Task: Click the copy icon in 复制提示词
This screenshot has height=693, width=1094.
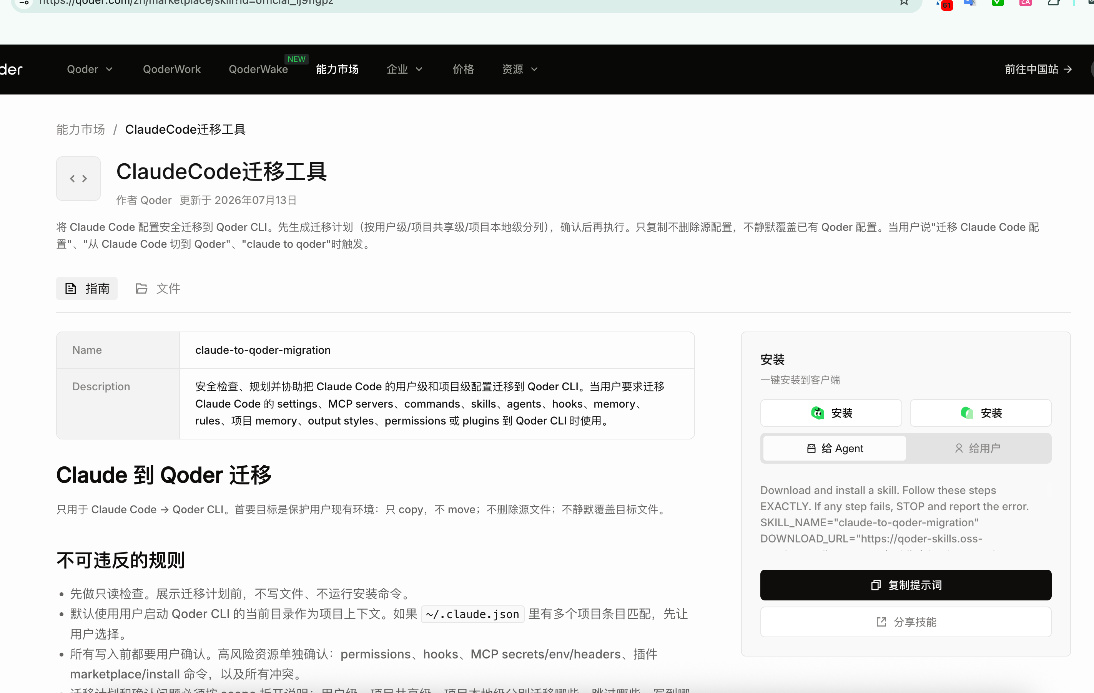Action: [876, 585]
